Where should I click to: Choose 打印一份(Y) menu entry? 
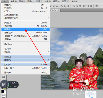(25, 68)
